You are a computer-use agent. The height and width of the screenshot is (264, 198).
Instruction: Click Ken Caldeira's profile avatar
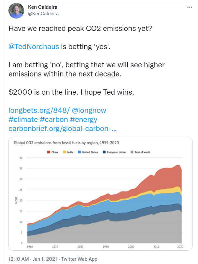[x=16, y=11]
